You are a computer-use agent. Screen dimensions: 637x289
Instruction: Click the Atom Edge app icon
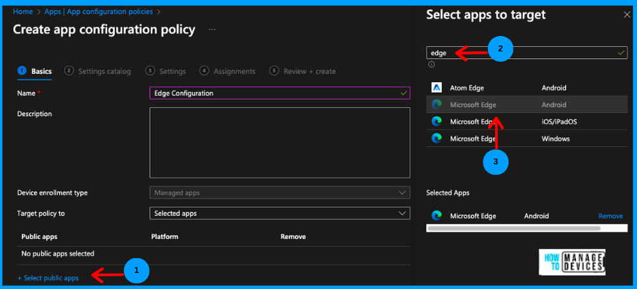(x=437, y=87)
